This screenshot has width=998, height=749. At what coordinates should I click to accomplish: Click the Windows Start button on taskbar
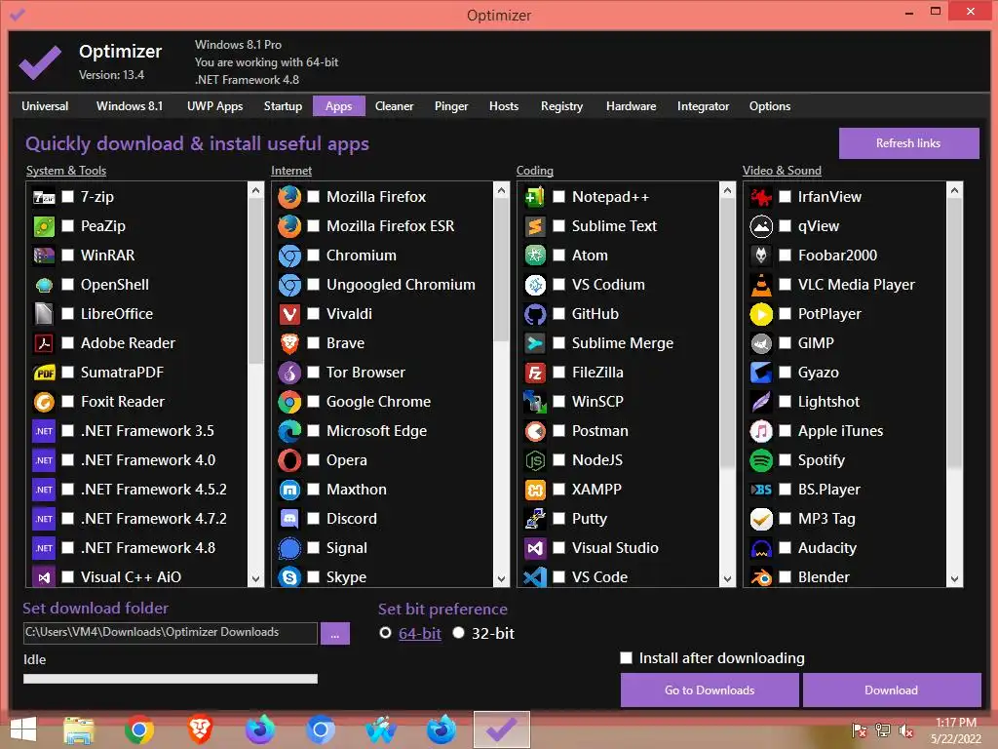point(23,729)
